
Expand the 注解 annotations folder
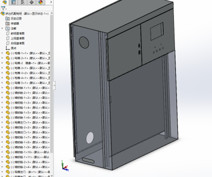pos(2,28)
